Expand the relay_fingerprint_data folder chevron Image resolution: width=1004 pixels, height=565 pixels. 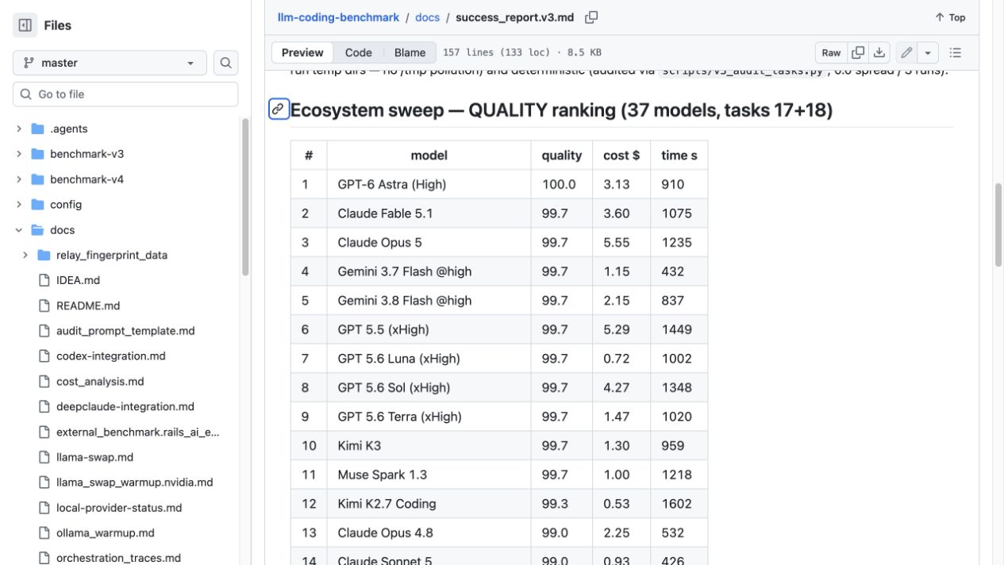tap(25, 256)
